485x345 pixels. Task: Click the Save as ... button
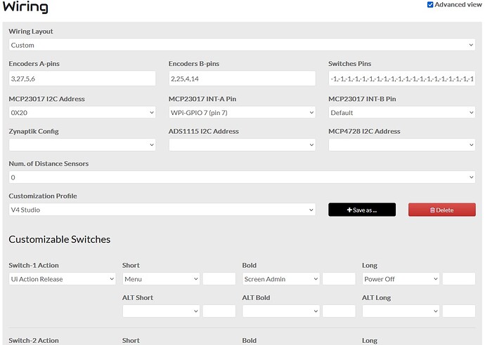point(362,210)
